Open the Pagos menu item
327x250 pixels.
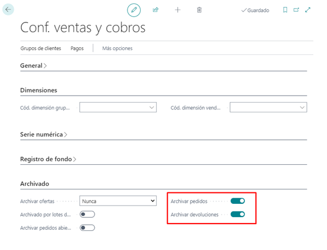click(x=77, y=48)
